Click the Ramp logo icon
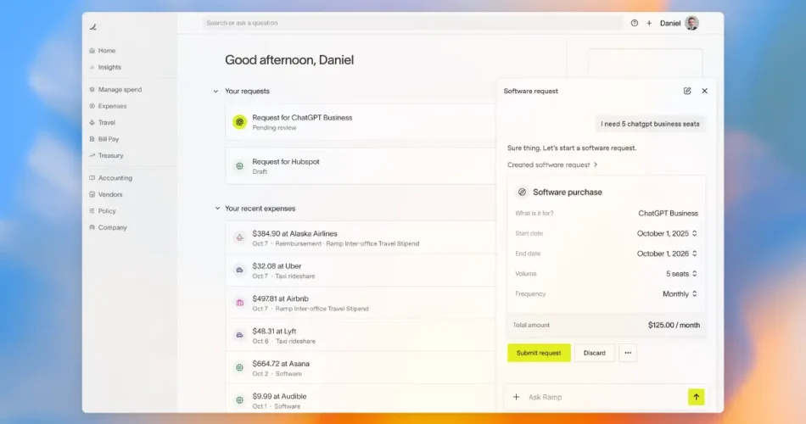806x424 pixels. 93,27
